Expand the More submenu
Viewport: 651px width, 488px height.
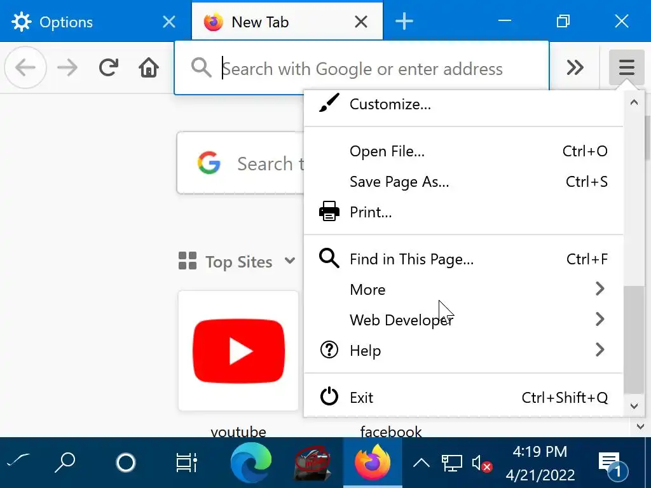click(x=463, y=289)
